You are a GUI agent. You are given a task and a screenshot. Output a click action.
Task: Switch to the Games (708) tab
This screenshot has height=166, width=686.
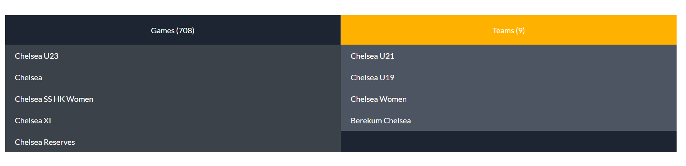(x=173, y=30)
